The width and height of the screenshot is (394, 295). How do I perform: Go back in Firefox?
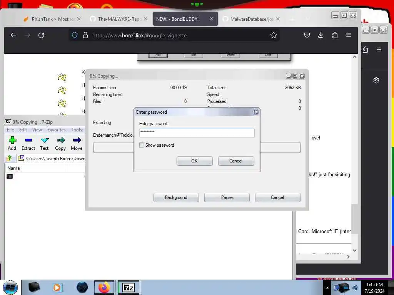[13, 35]
